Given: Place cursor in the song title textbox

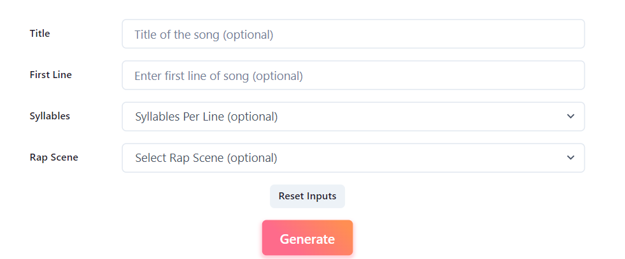Looking at the screenshot, I should [x=353, y=34].
